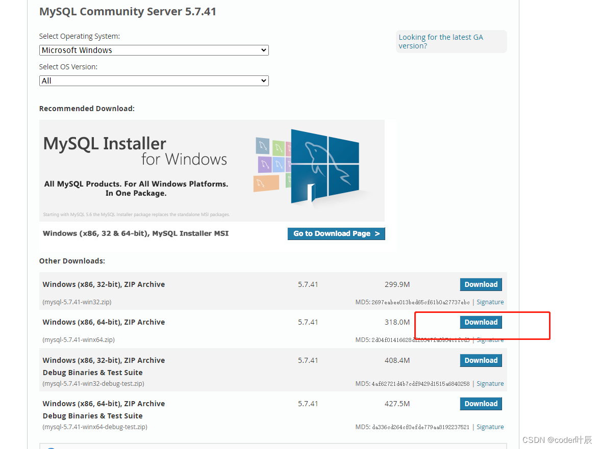Click the '318.0M' file size
The image size is (600, 449).
397,322
